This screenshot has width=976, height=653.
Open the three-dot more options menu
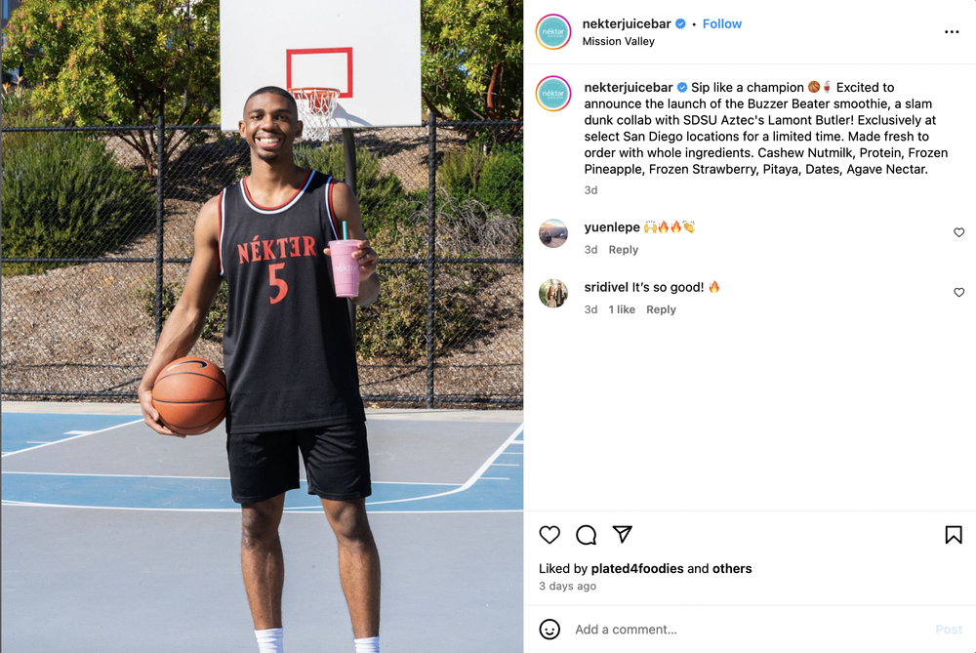click(951, 32)
